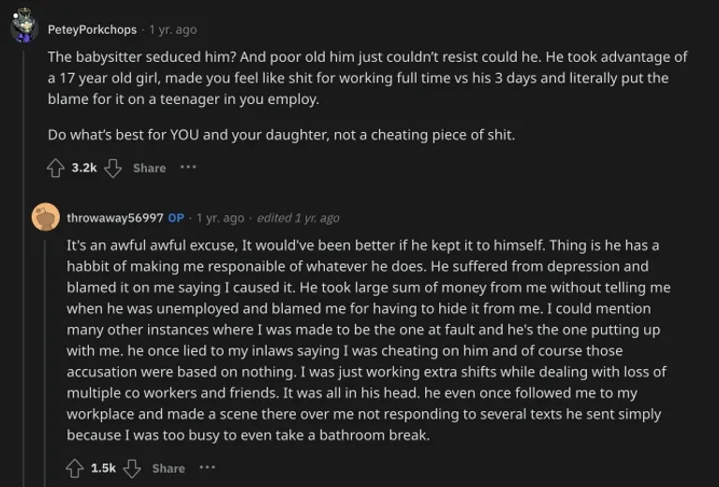
Task: Click the 3.2k vote count
Action: point(84,168)
